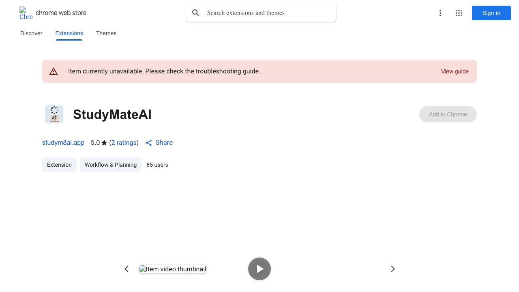
Task: Go to previous screenshot with left chevron
Action: coord(127,269)
